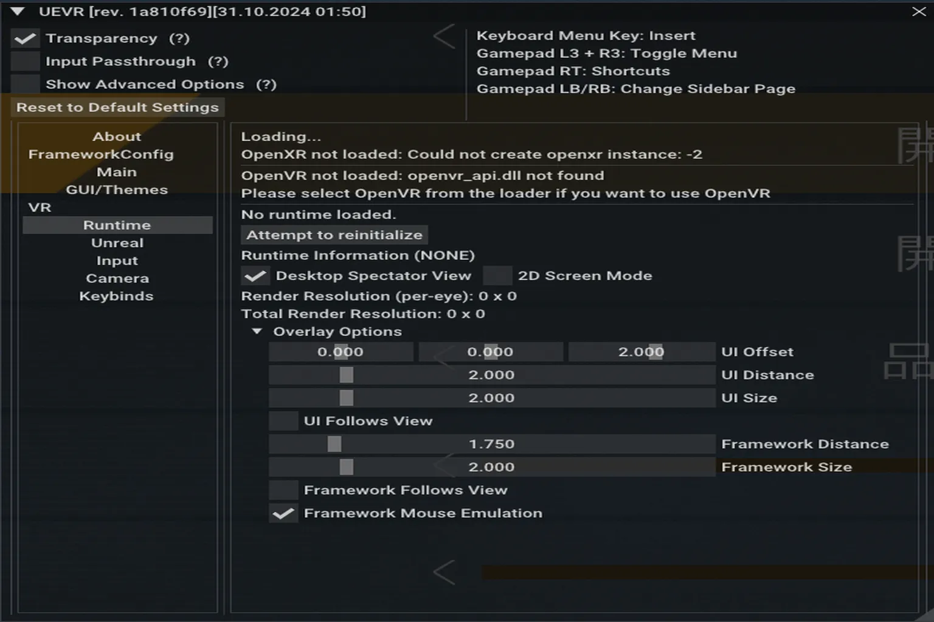Disable the Transparency checkbox
Screen dimensions: 934x622
[x=25, y=38]
